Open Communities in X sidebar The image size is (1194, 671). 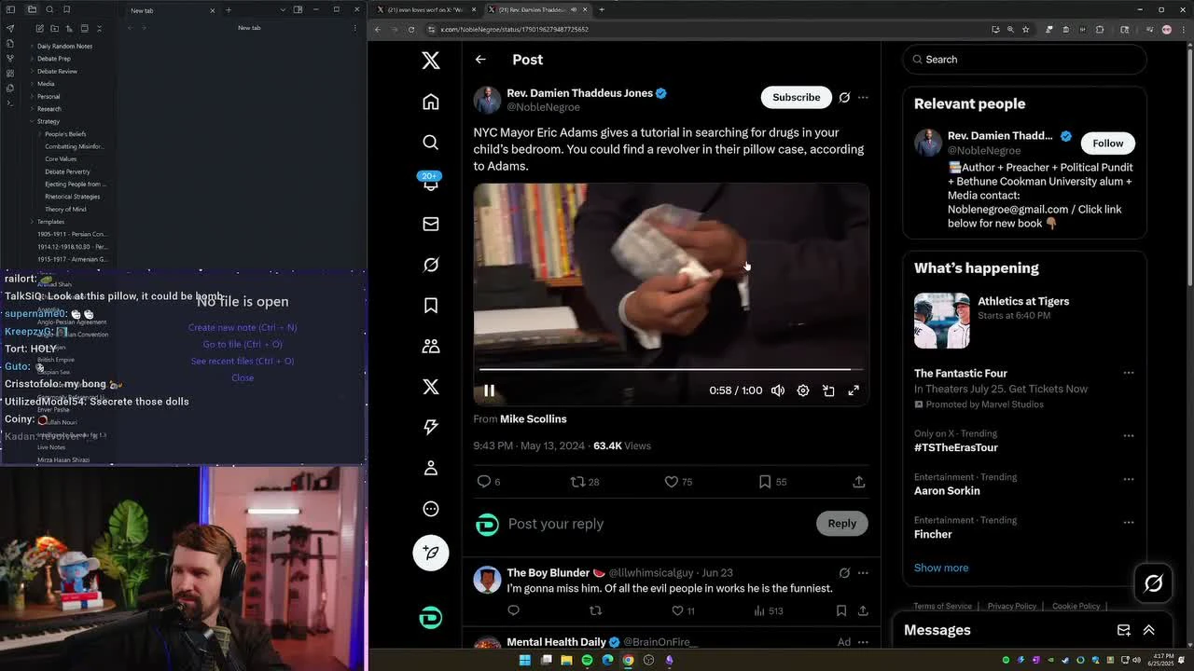coord(430,346)
